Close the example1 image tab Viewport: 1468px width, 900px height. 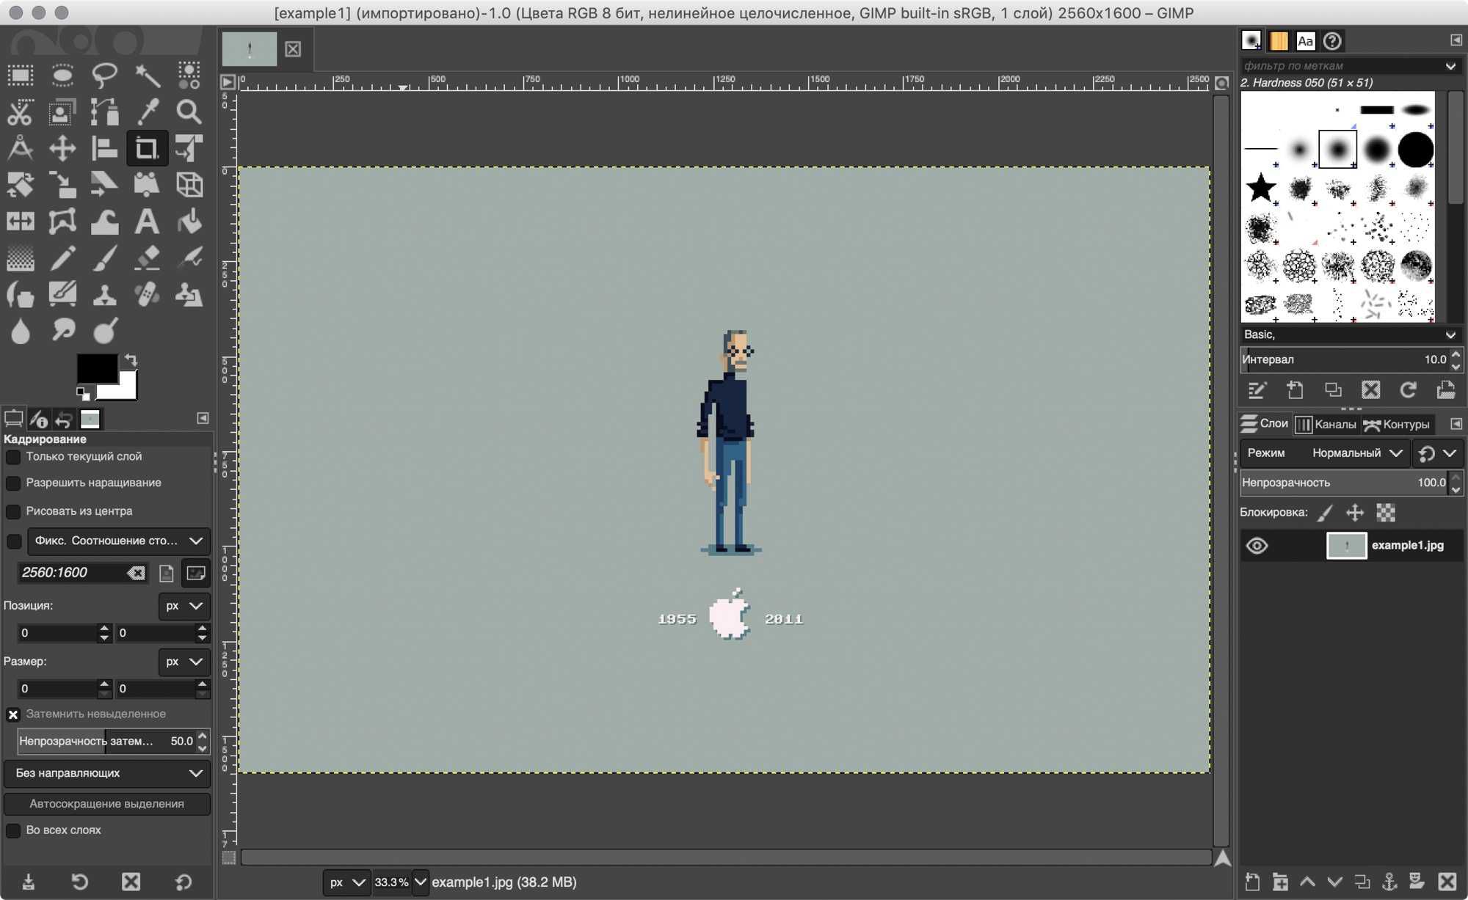(x=293, y=49)
